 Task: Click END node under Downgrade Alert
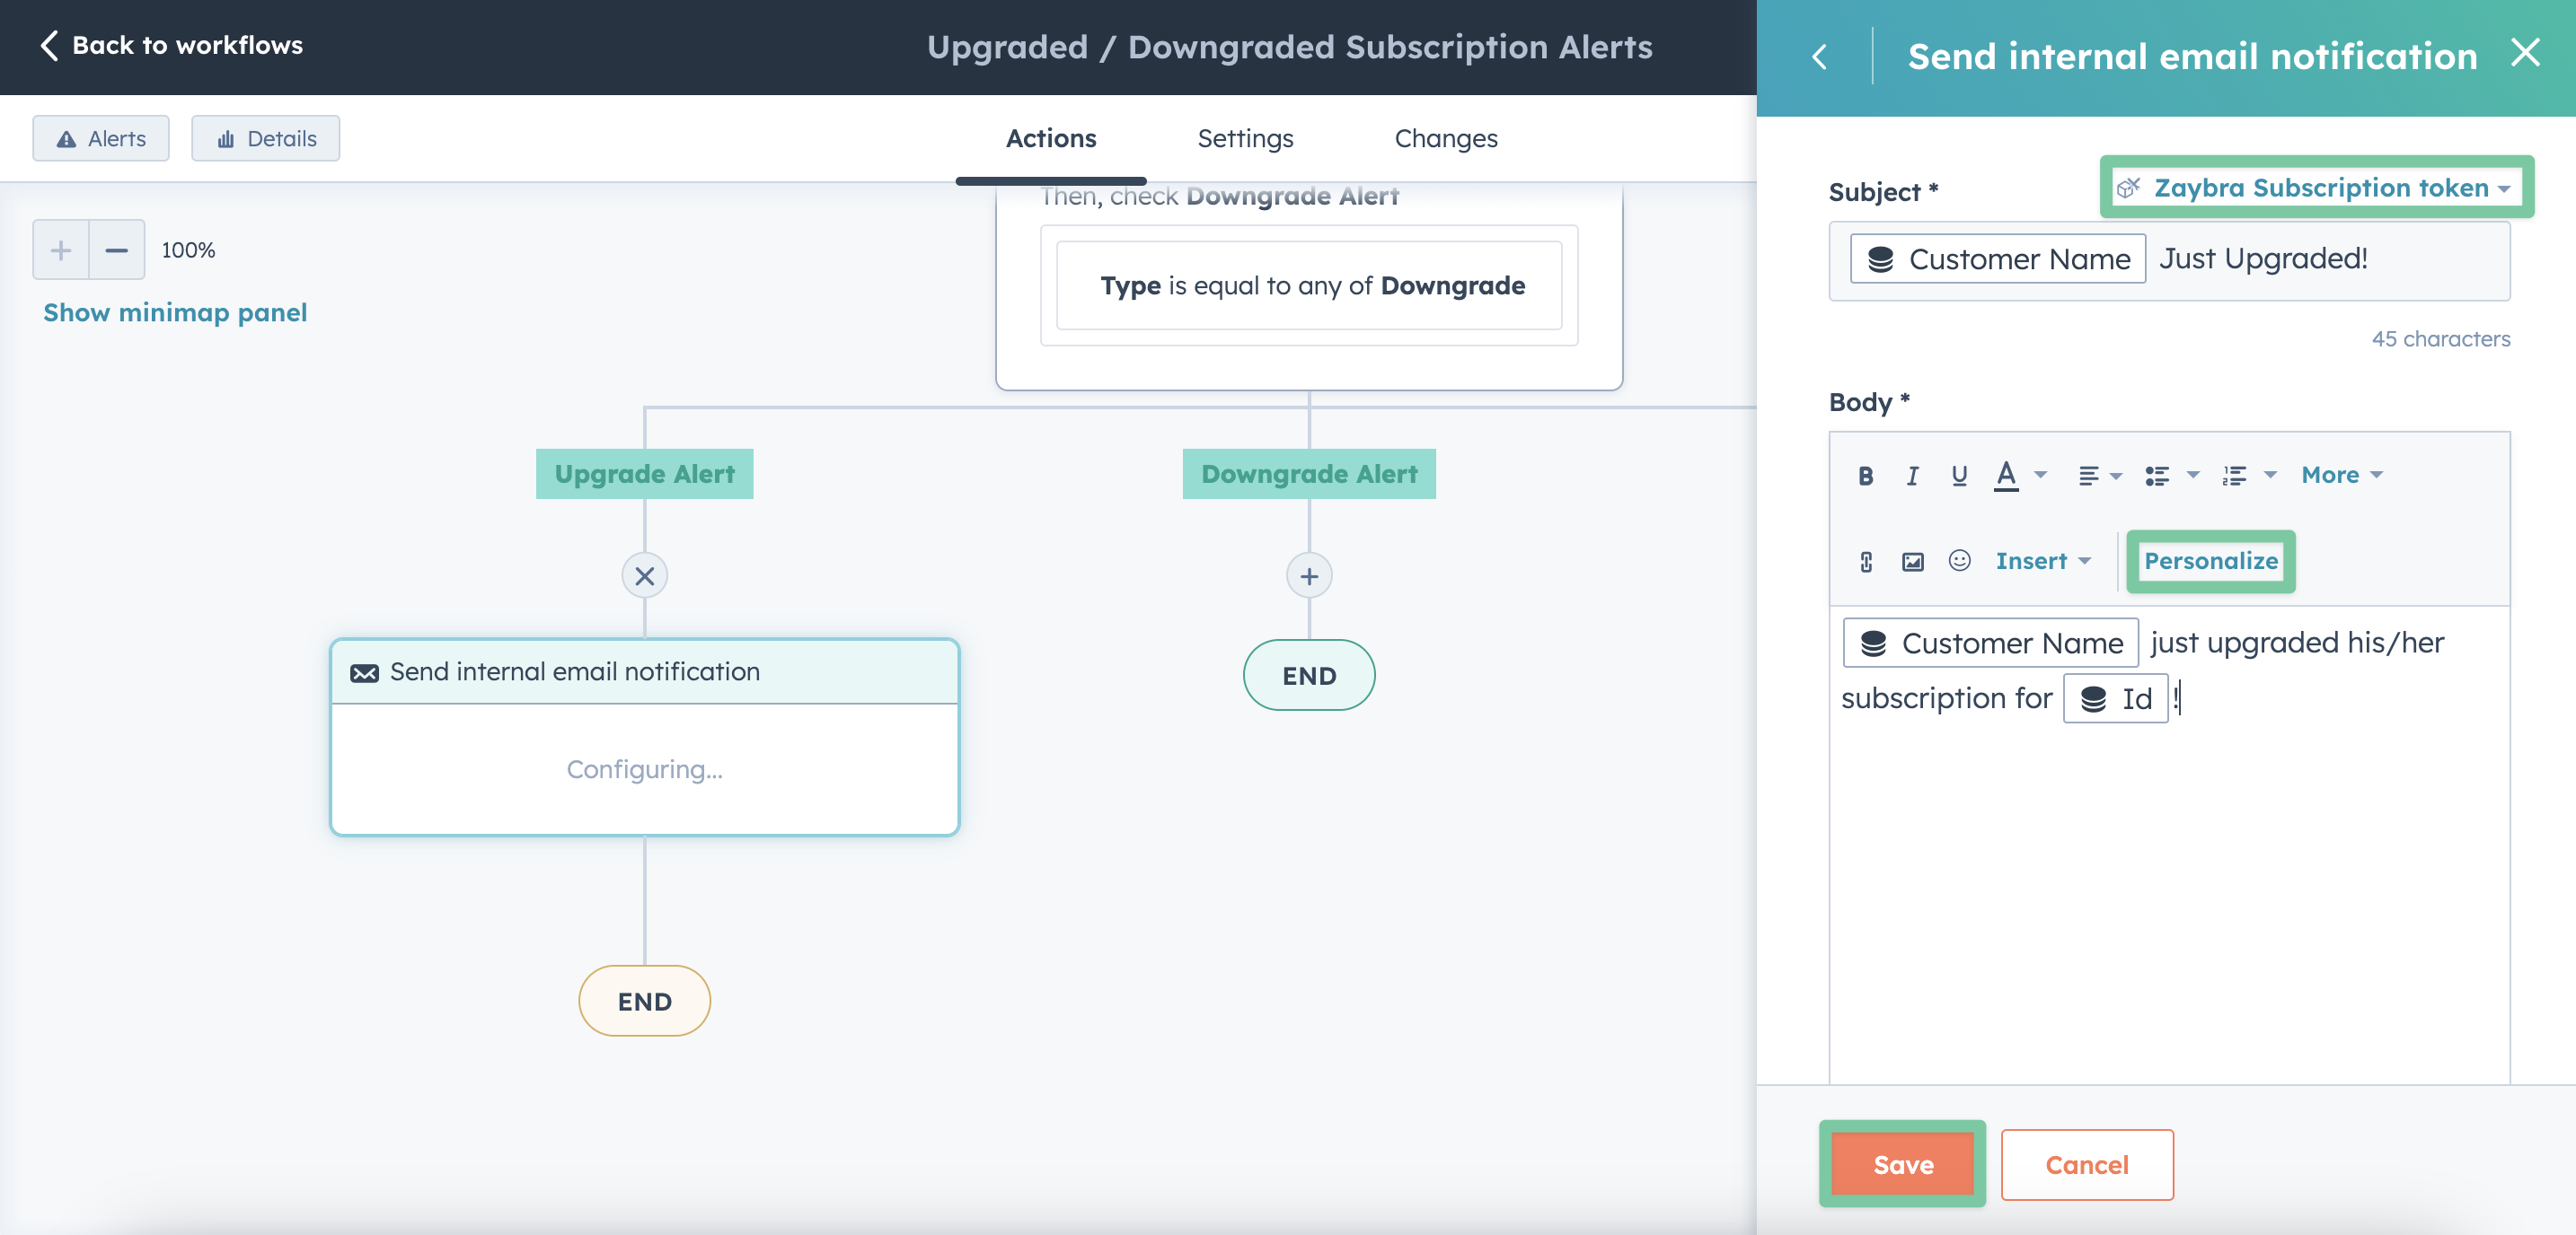pyautogui.click(x=1309, y=676)
